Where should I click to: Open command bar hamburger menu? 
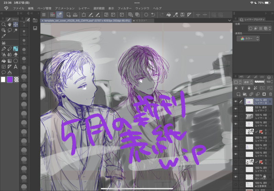44,15
